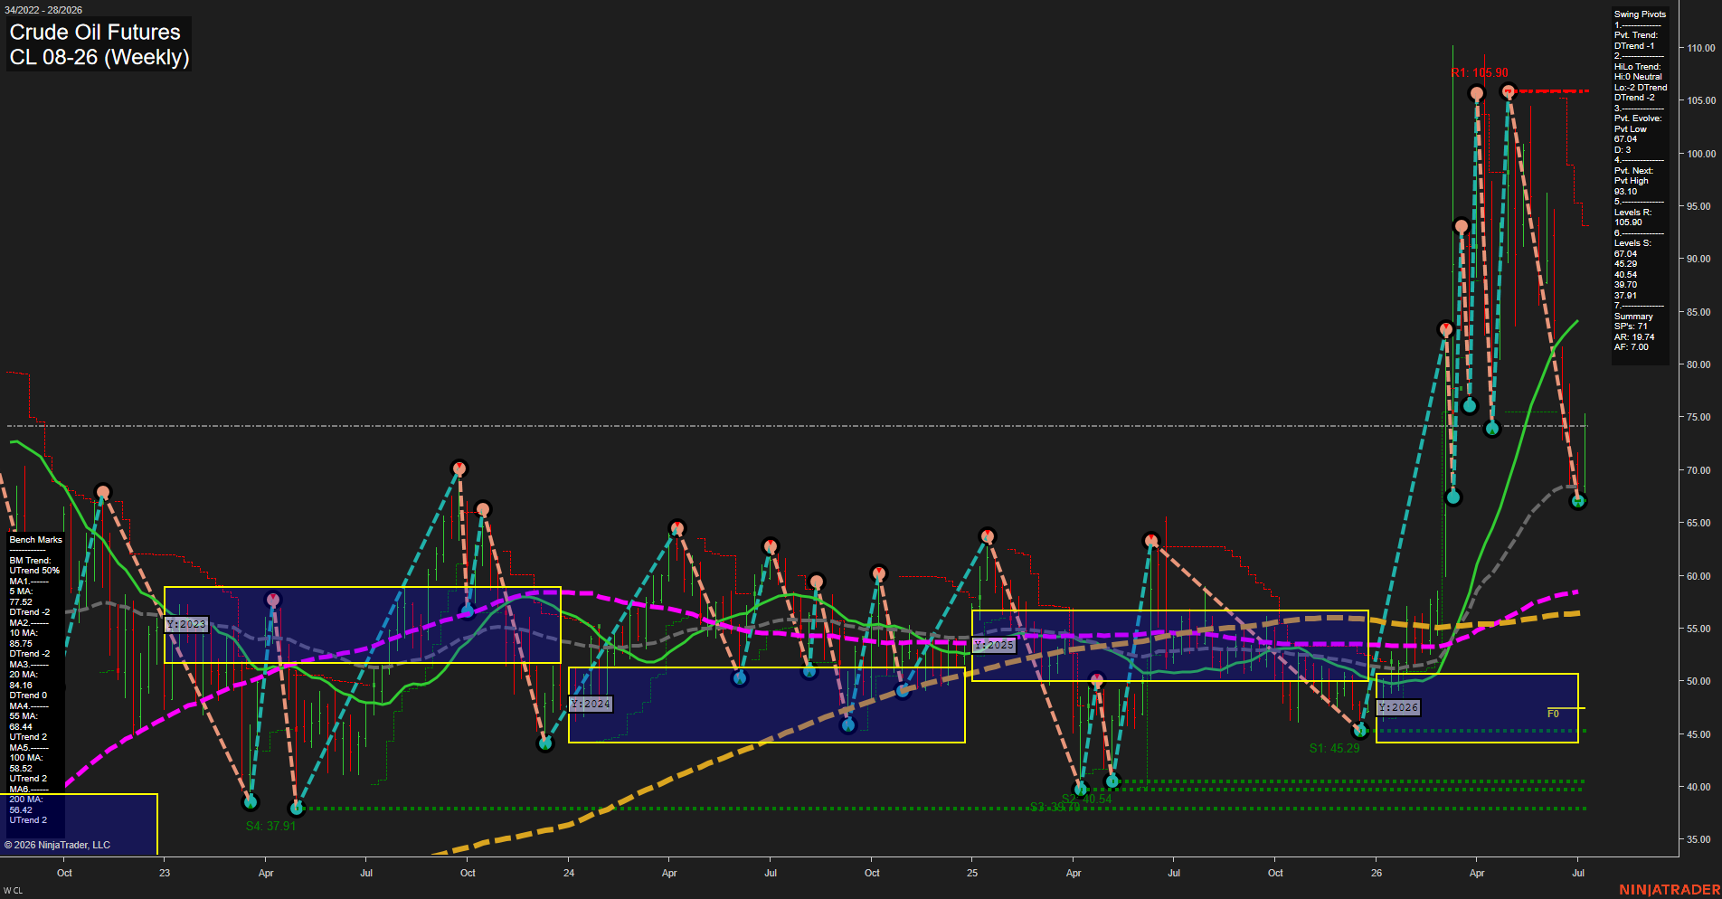Click the latest swing low pivot marker near 67
The height and width of the screenshot is (899, 1722).
[x=1578, y=501]
